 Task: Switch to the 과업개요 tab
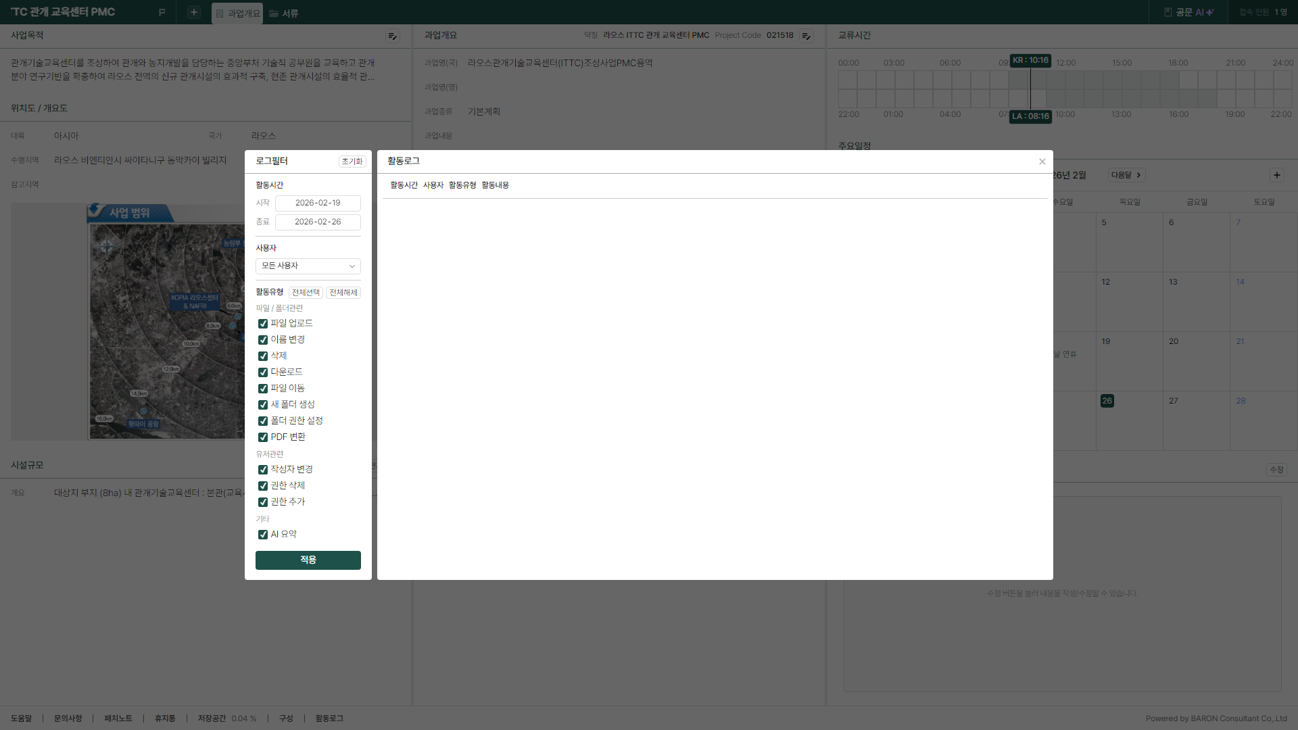point(237,14)
